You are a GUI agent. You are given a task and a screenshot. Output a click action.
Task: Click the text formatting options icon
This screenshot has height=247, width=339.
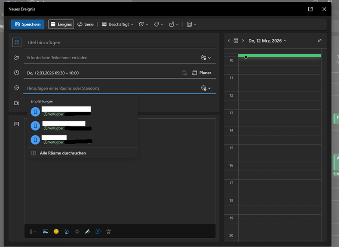[67, 232]
